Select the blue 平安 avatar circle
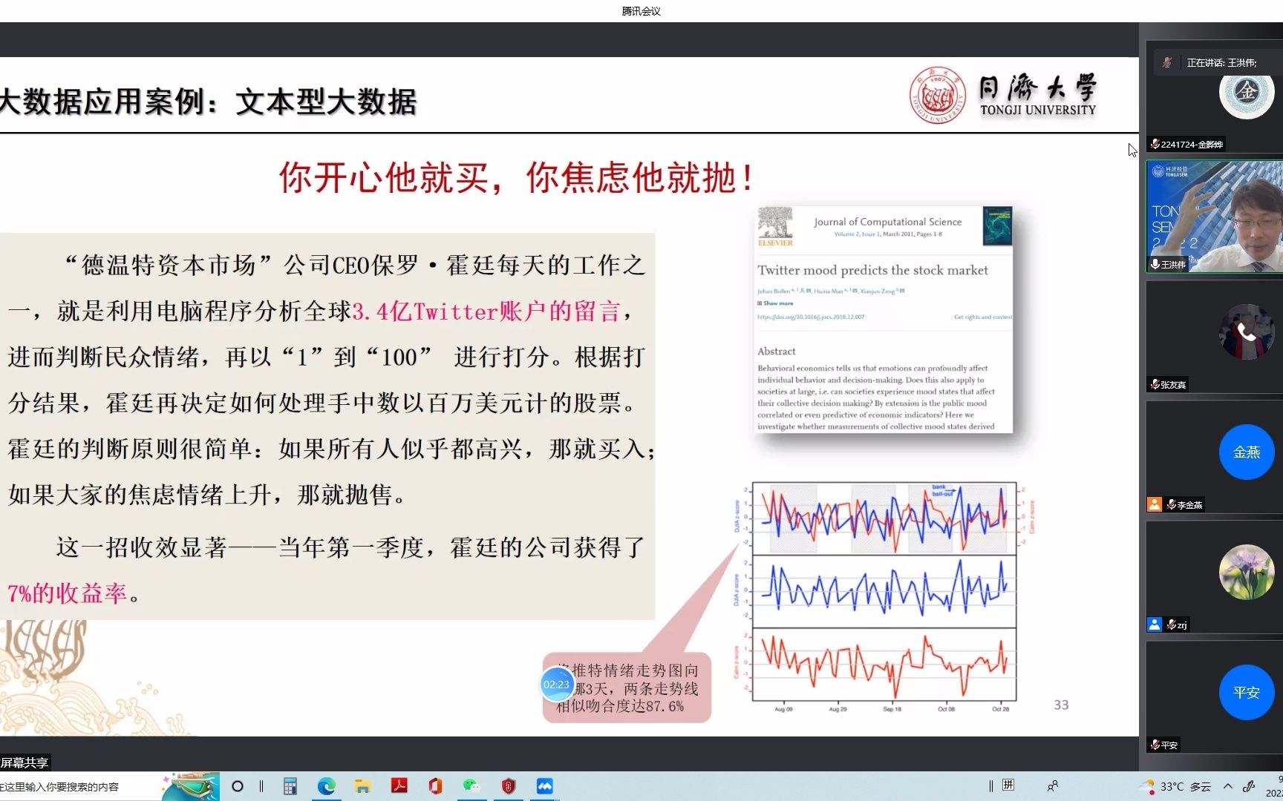The height and width of the screenshot is (801, 1283). click(x=1246, y=692)
